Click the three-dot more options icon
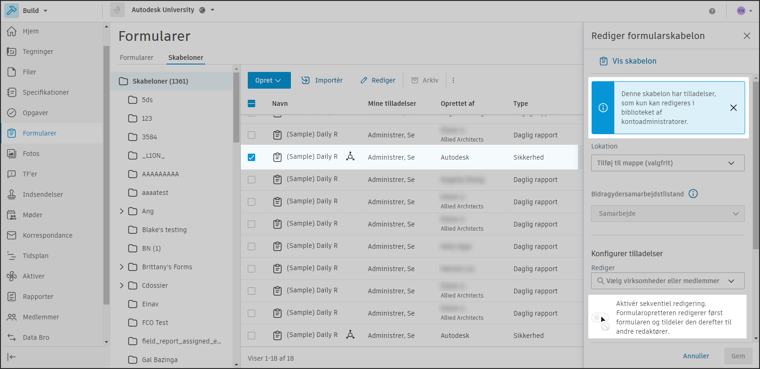This screenshot has width=760, height=369. pyautogui.click(x=453, y=80)
